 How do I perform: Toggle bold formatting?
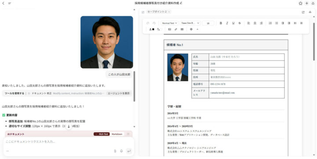(221, 23)
